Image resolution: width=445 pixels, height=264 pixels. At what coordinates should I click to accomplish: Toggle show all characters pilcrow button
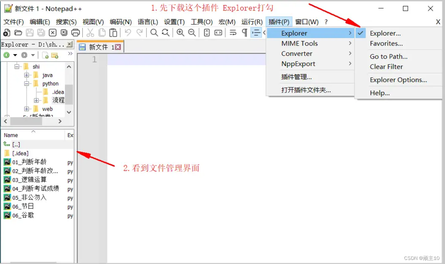click(x=244, y=33)
